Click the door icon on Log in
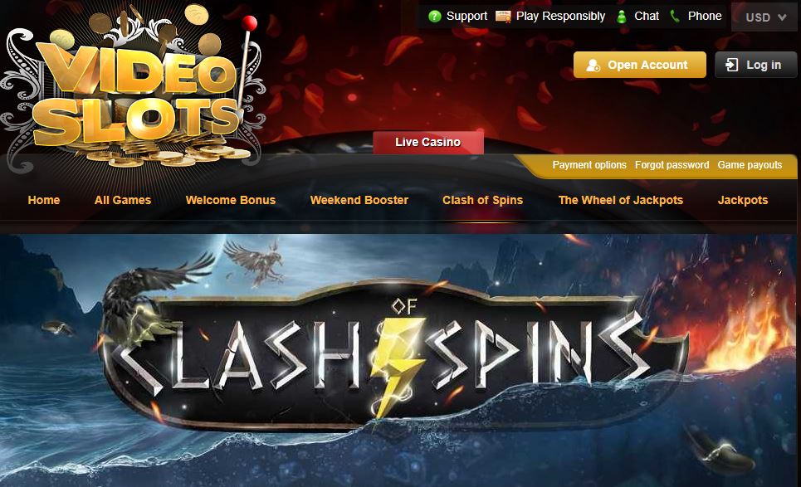 [732, 65]
